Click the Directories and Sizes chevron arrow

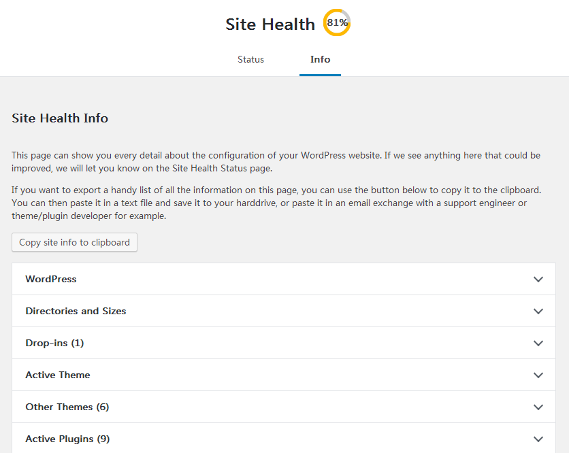(x=538, y=312)
